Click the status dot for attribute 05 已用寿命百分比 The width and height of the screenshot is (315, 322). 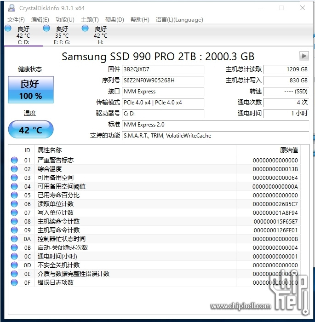[14, 195]
